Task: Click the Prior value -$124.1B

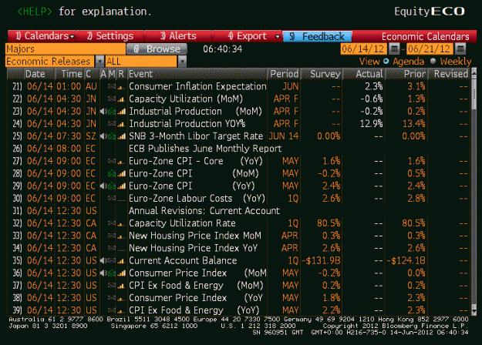Action: pos(406,260)
